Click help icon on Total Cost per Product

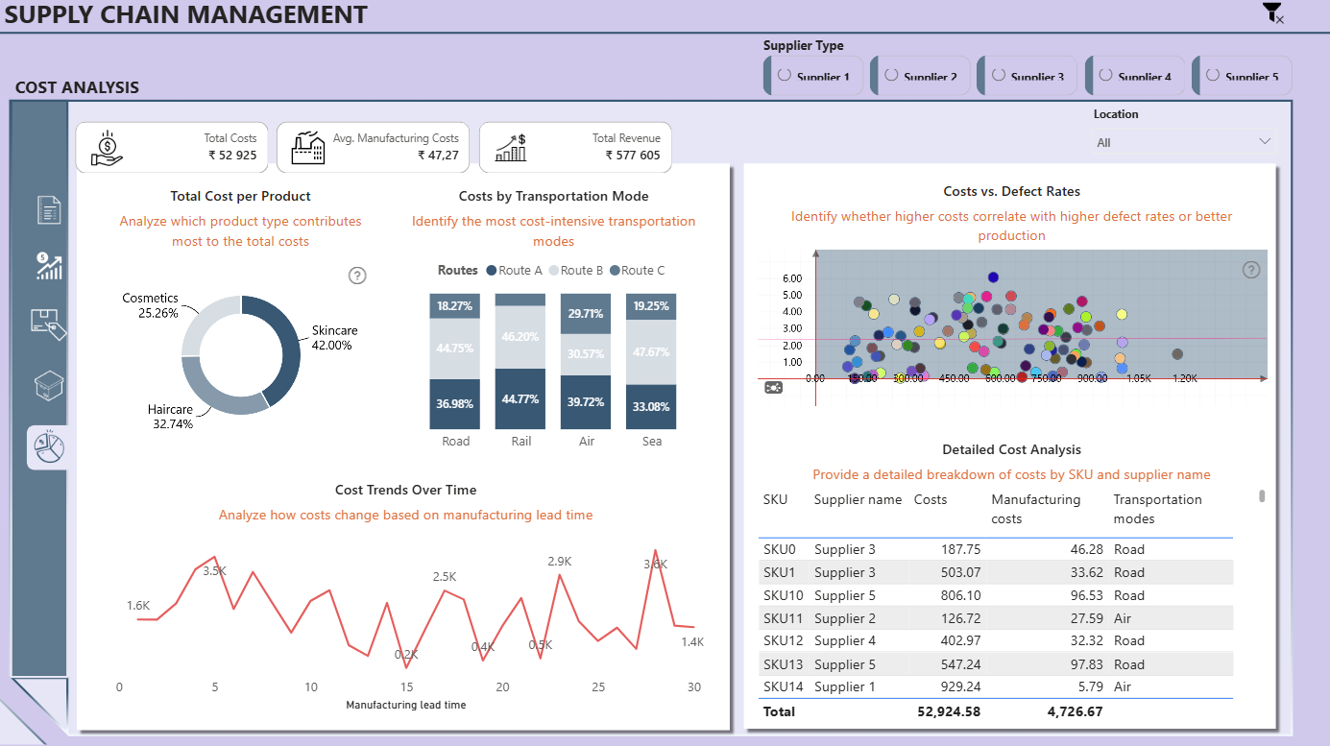click(x=357, y=276)
